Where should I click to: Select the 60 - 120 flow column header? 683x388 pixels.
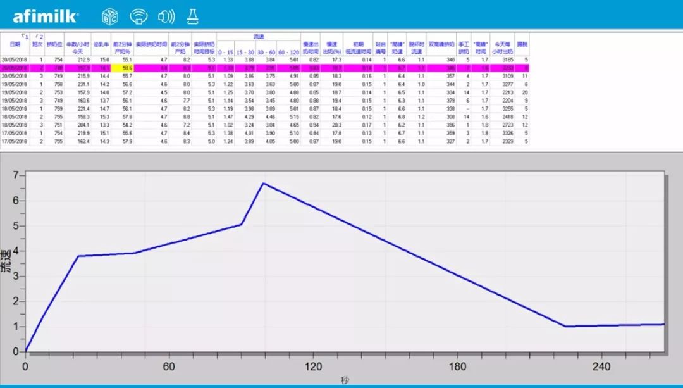288,52
